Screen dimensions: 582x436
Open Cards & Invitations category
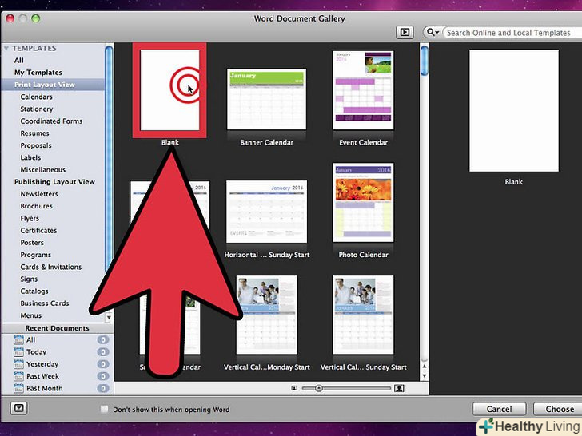[x=51, y=267]
